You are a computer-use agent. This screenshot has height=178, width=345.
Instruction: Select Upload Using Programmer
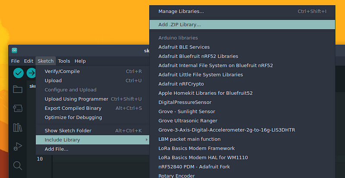[92, 99]
